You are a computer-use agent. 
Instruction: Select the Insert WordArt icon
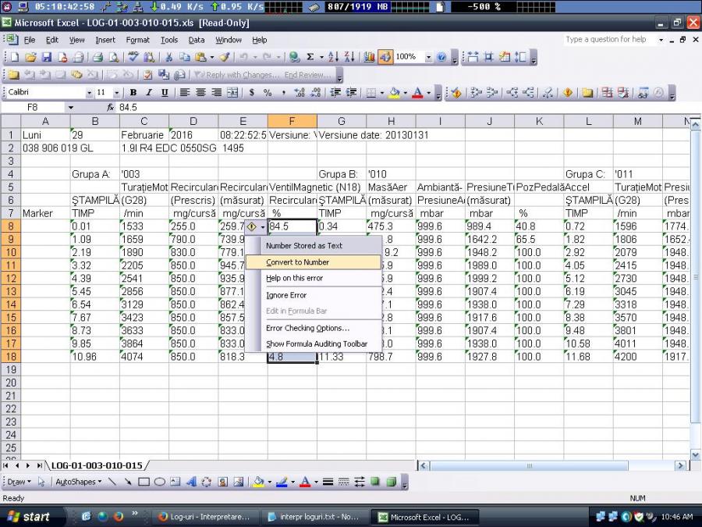pyautogui.click(x=191, y=482)
